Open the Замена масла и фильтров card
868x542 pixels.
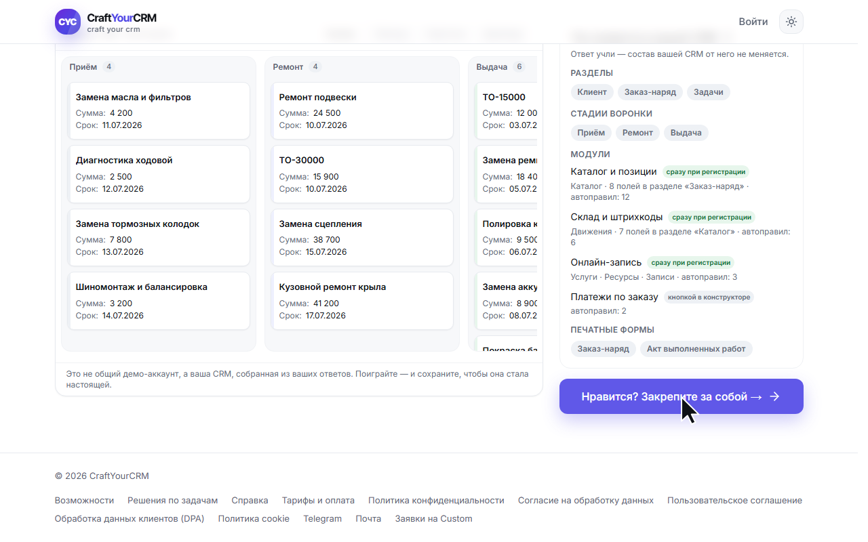(x=159, y=111)
